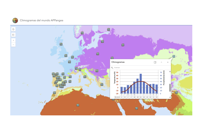Click the Climogramas del mundo APPangea title

tap(41, 20)
